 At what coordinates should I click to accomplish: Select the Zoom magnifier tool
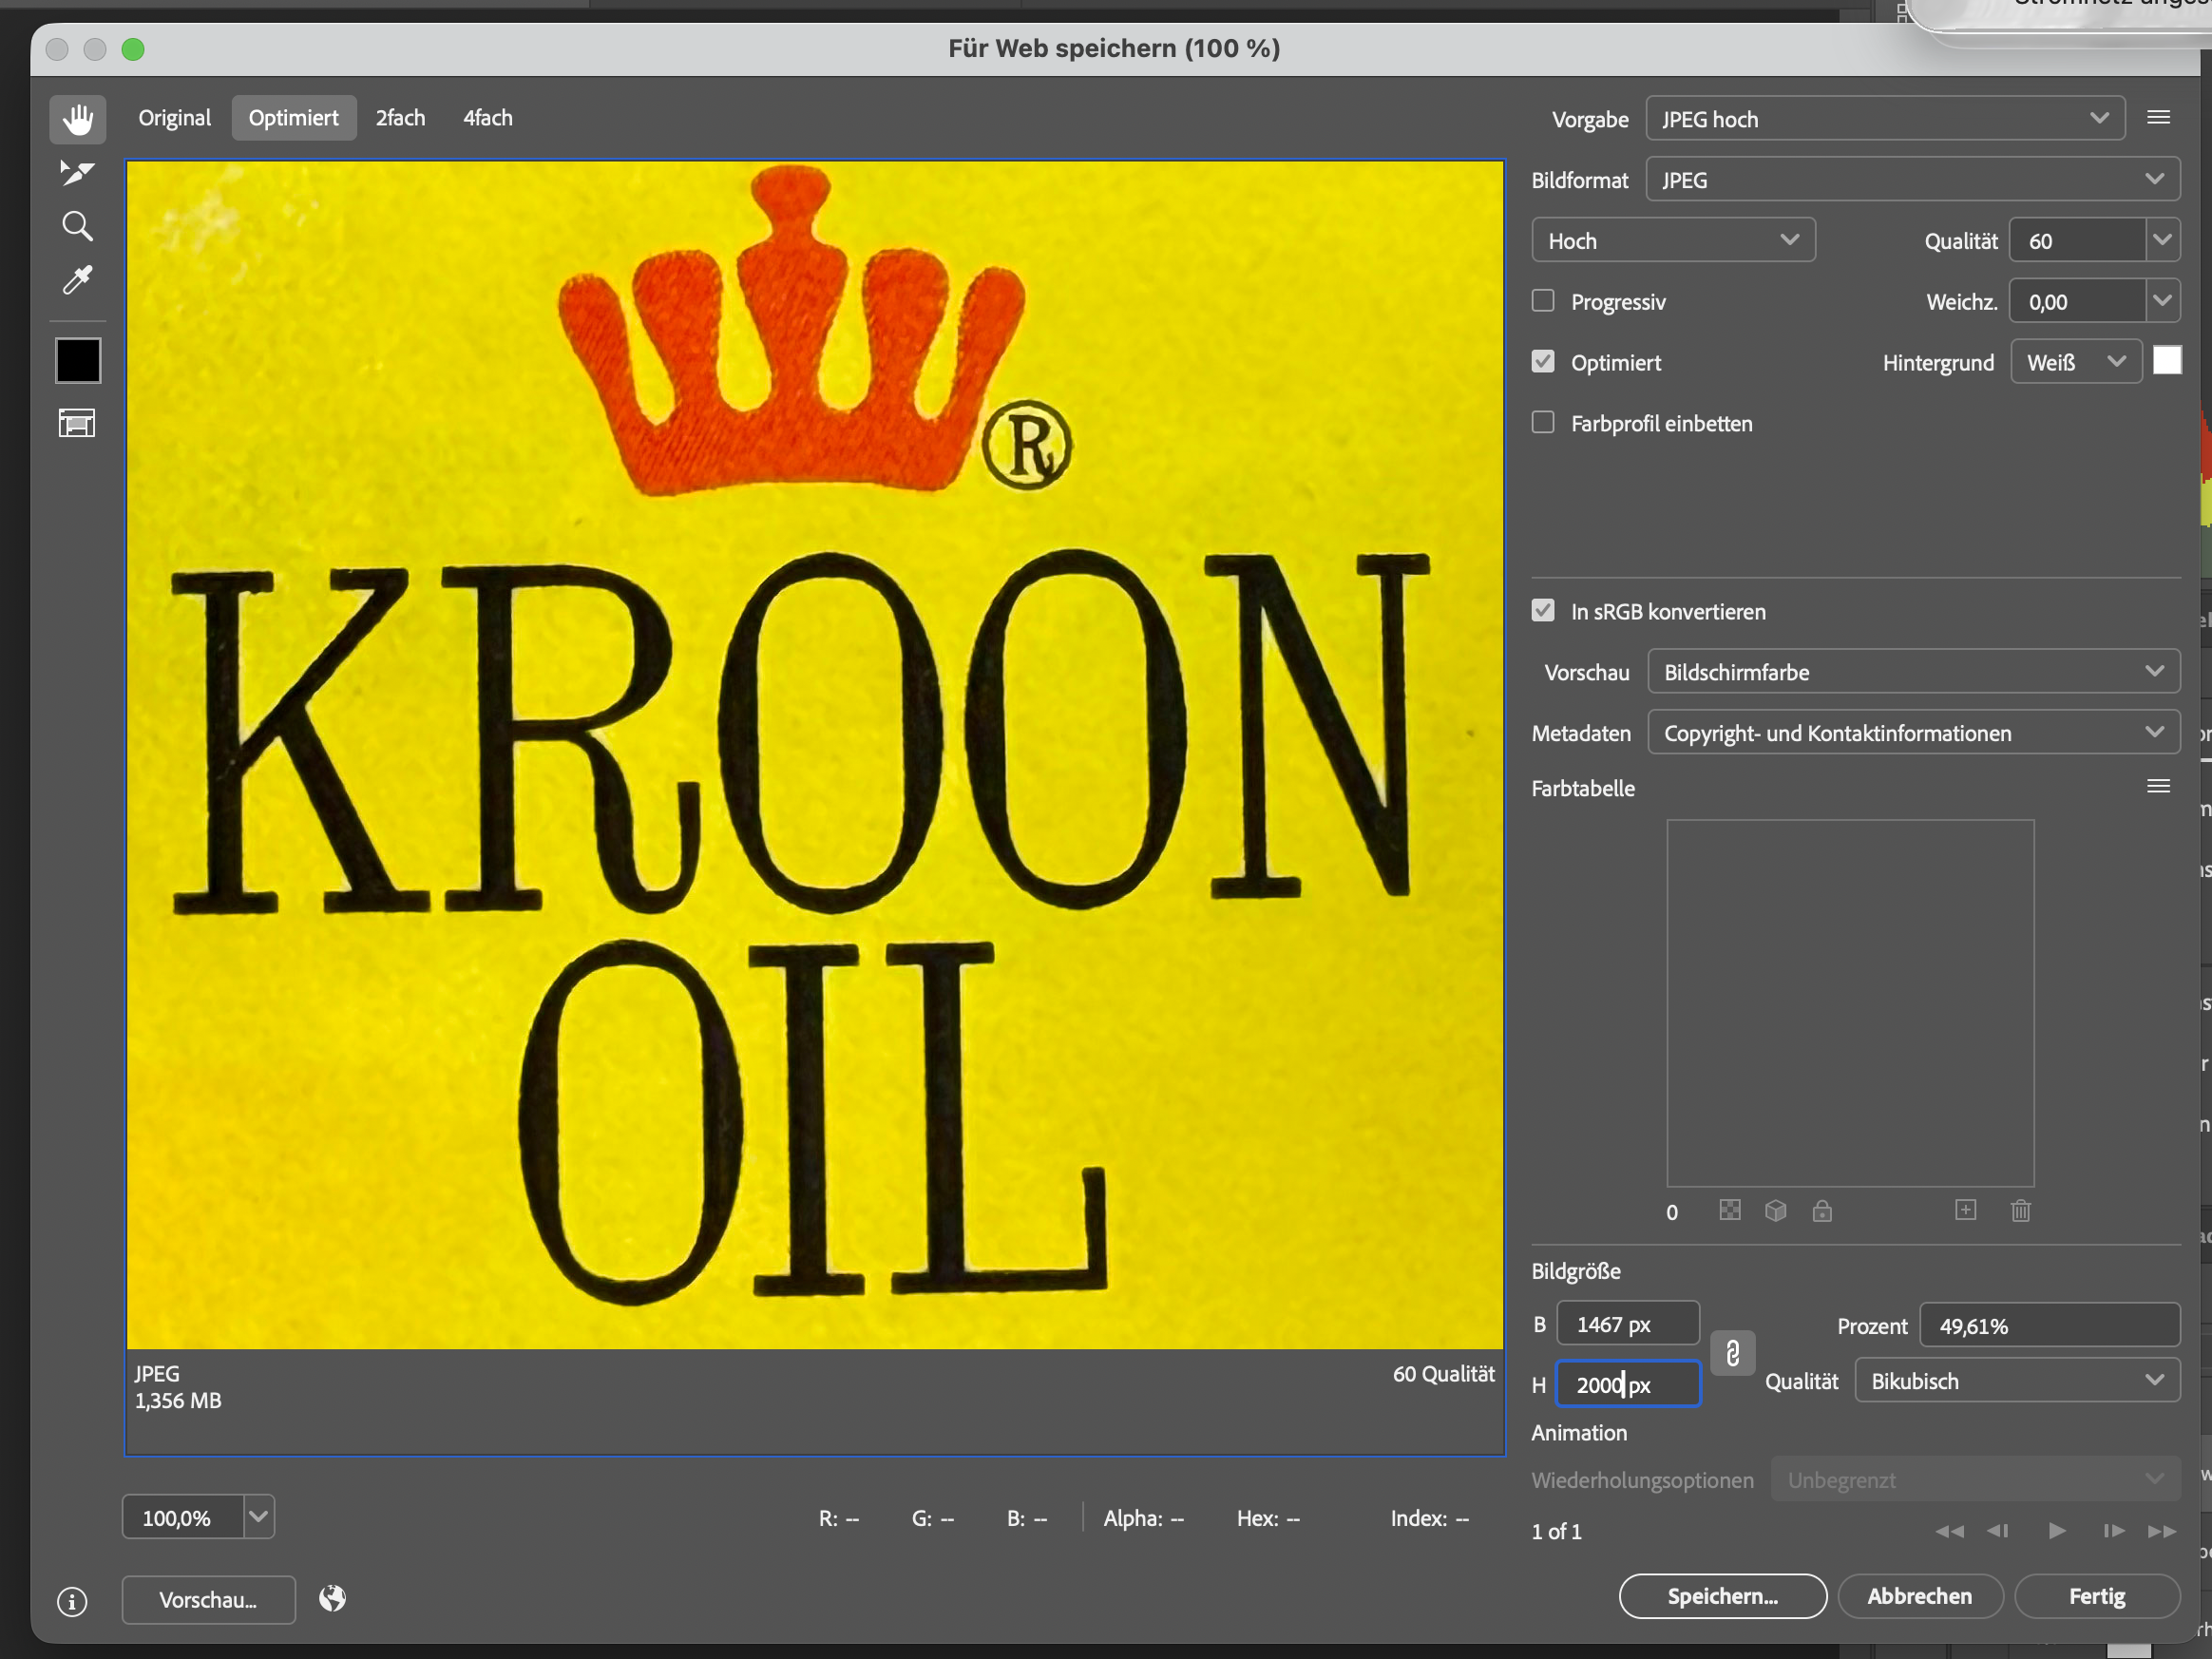pyautogui.click(x=77, y=227)
